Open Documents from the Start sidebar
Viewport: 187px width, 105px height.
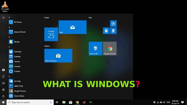pyautogui.click(x=3, y=76)
